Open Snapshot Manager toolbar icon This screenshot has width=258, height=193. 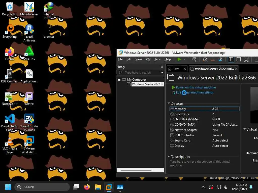[x=220, y=59]
